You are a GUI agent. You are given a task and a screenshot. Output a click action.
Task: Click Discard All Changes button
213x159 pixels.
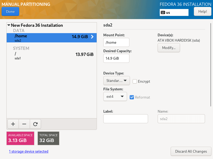click(x=191, y=151)
